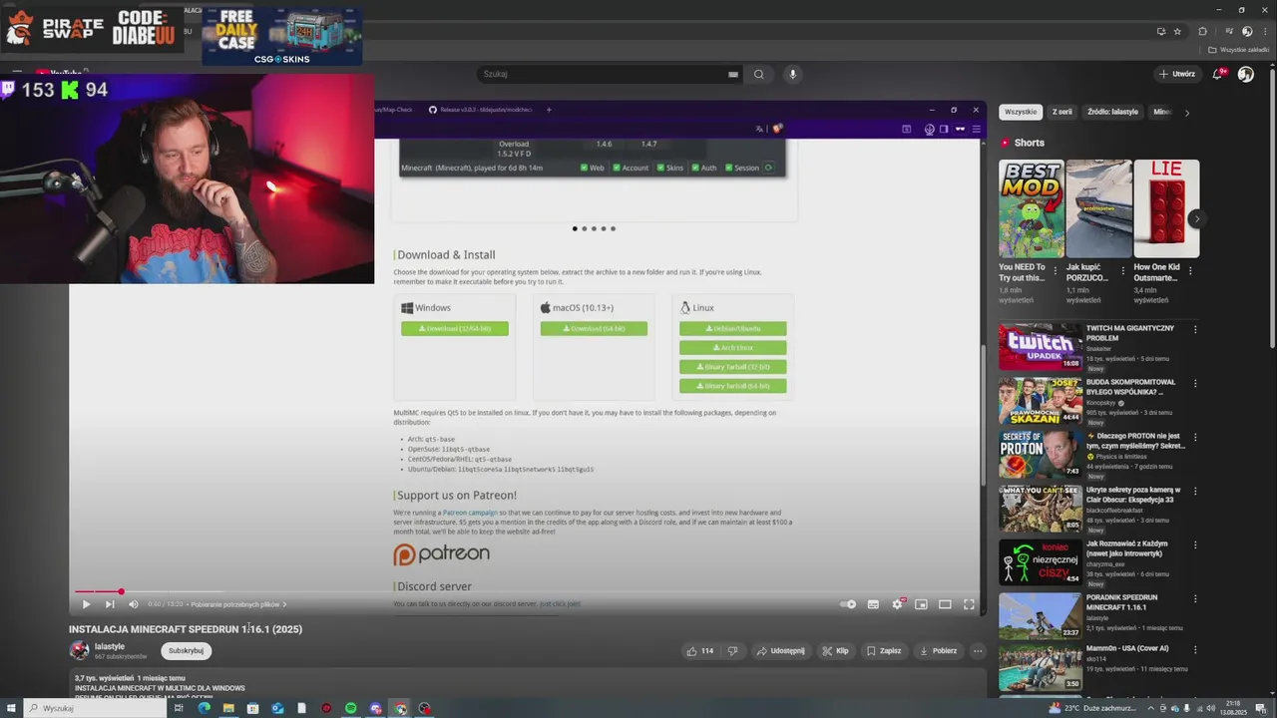Open Wszystkie zakładki bookmarks folder

1240,50
